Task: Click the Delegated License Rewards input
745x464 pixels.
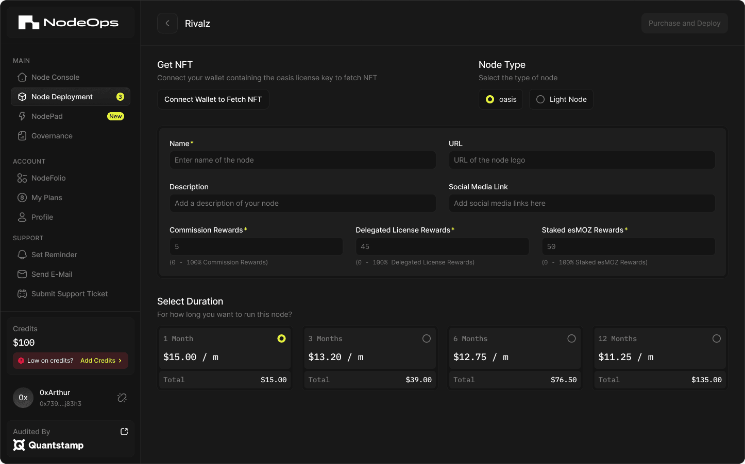Action: pyautogui.click(x=442, y=246)
